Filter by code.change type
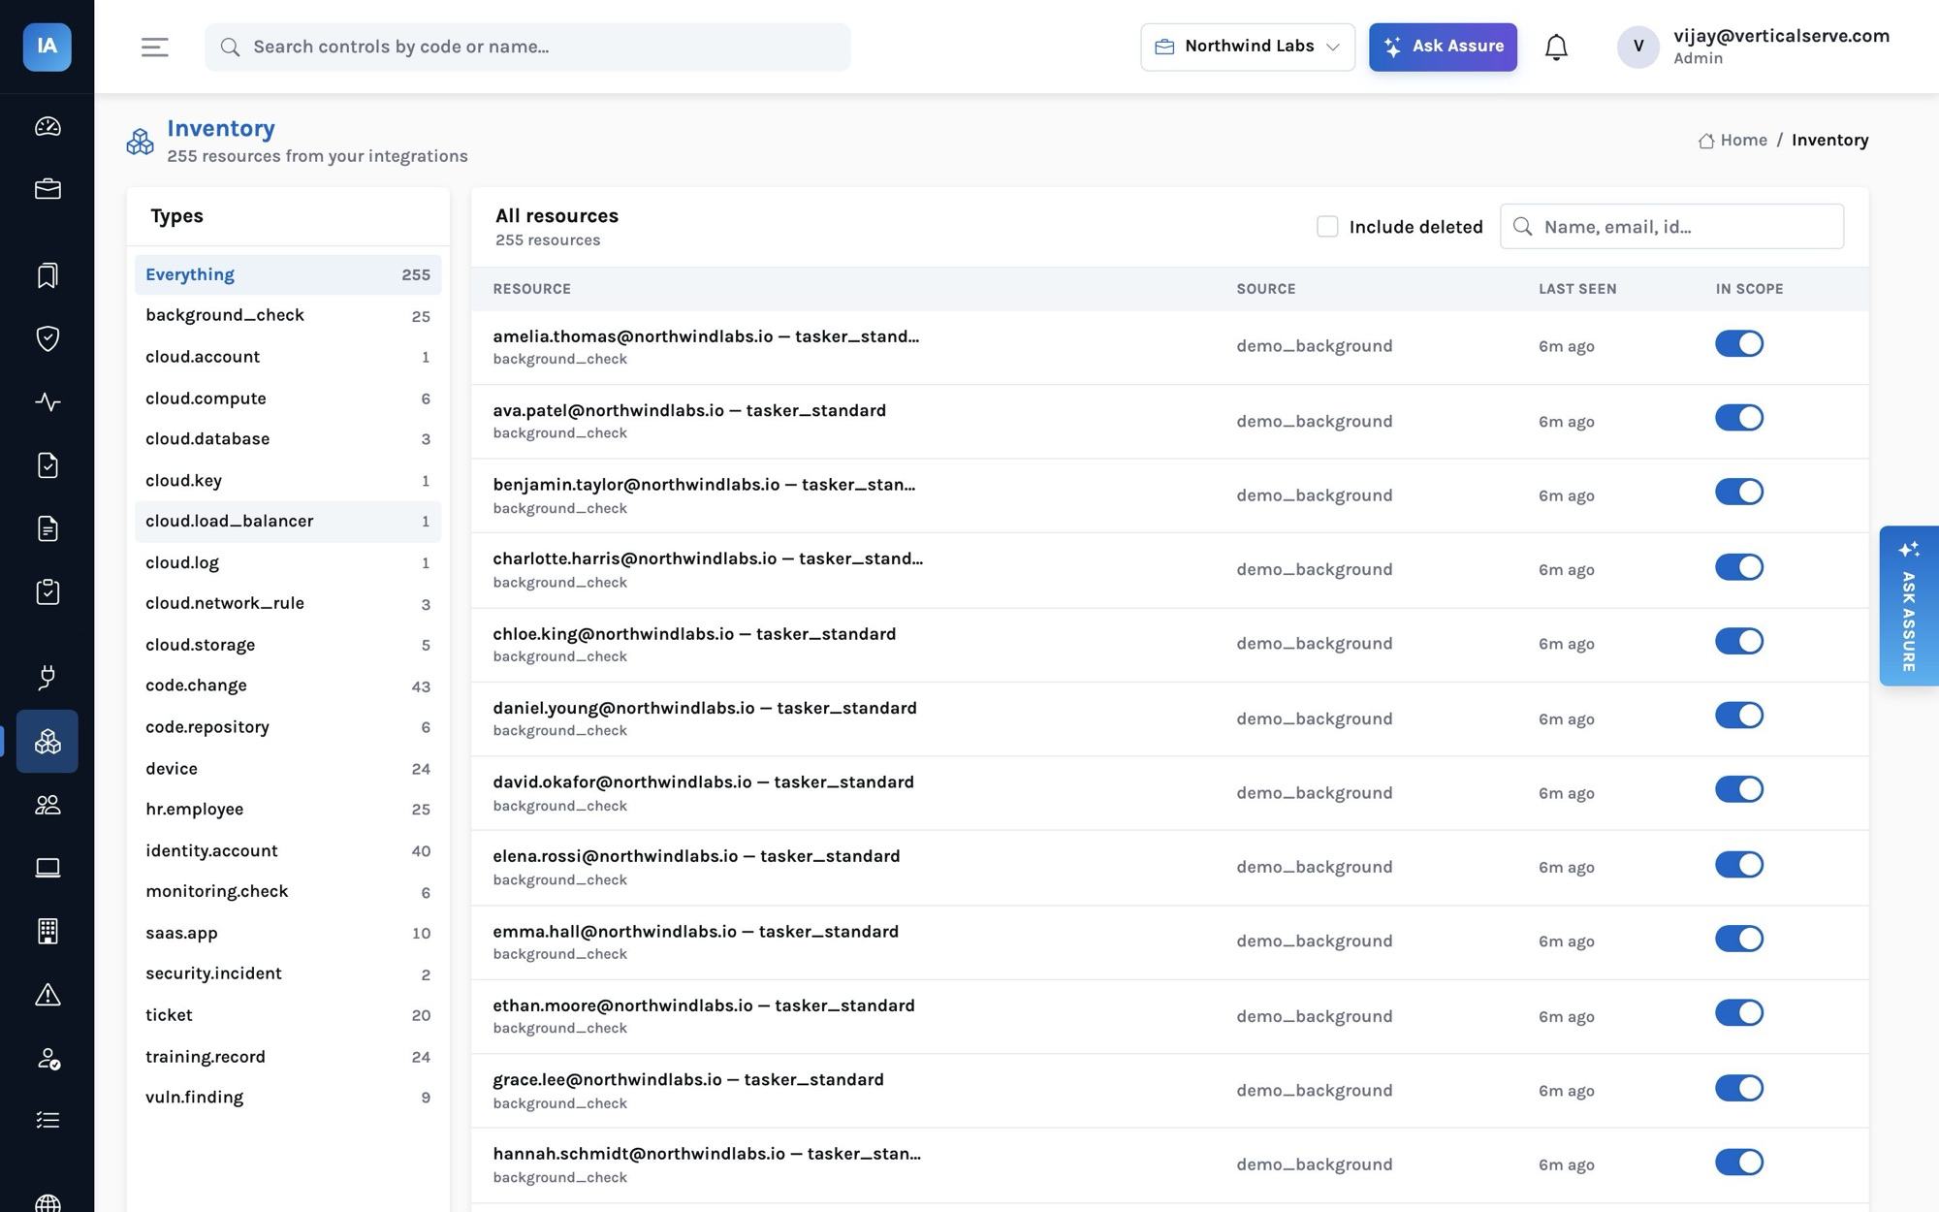 tap(288, 686)
